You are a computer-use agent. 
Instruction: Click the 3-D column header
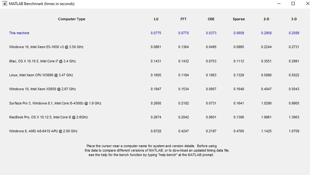click(x=294, y=19)
